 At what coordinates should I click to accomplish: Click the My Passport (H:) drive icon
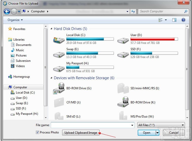point(59,69)
